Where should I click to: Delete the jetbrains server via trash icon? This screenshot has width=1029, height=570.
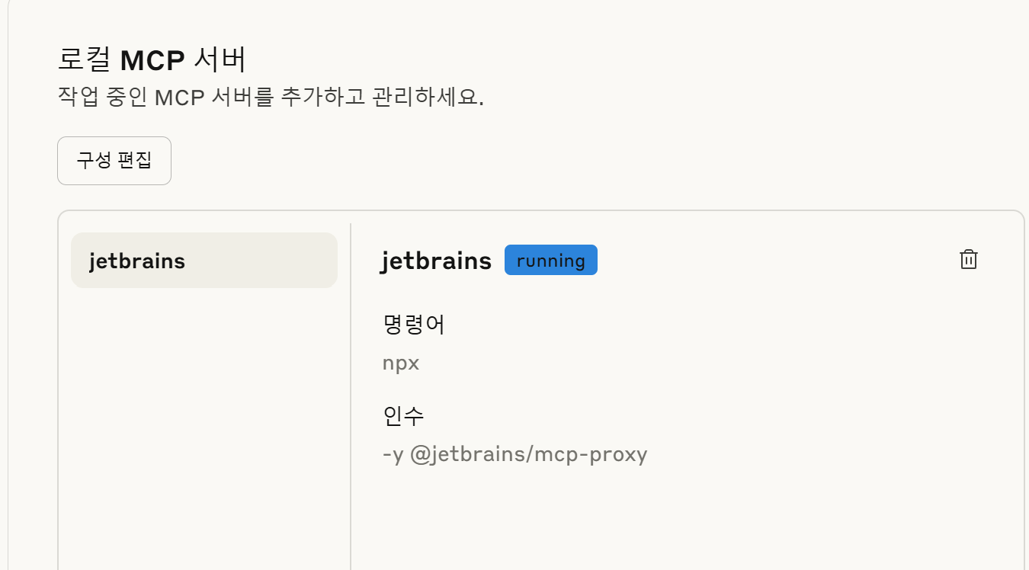[968, 260]
